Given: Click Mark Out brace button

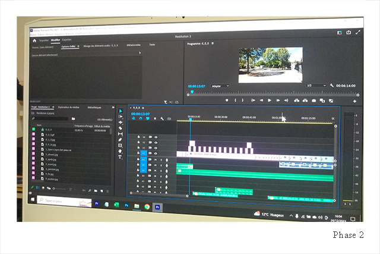Looking at the screenshot, I should pyautogui.click(x=243, y=100).
